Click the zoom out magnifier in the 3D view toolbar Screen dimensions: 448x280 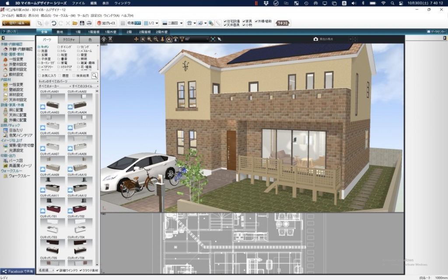tap(156, 39)
